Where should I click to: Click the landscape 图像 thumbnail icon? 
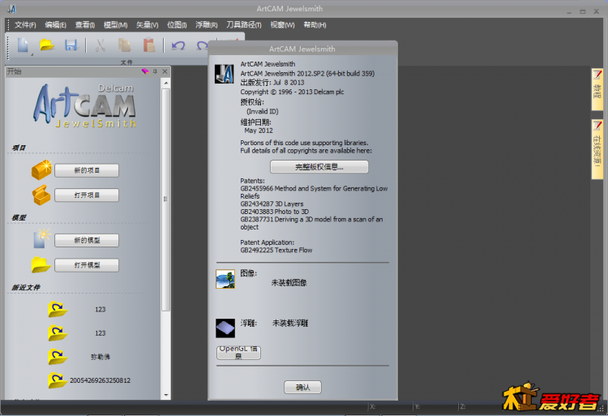click(x=225, y=279)
